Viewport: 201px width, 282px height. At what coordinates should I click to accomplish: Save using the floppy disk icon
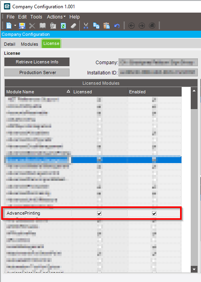[22, 26]
